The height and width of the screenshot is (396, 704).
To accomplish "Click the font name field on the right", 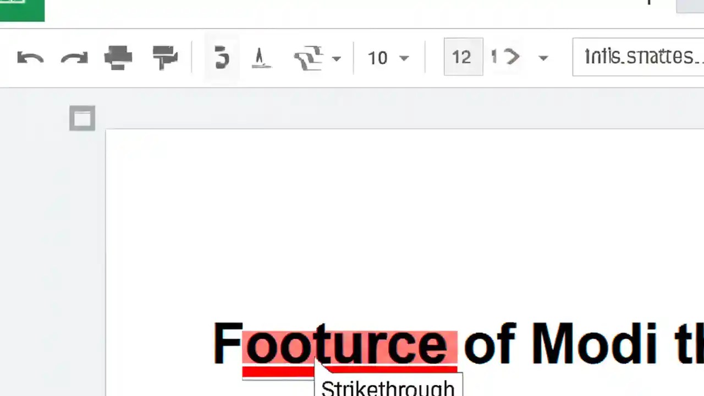I will point(638,57).
